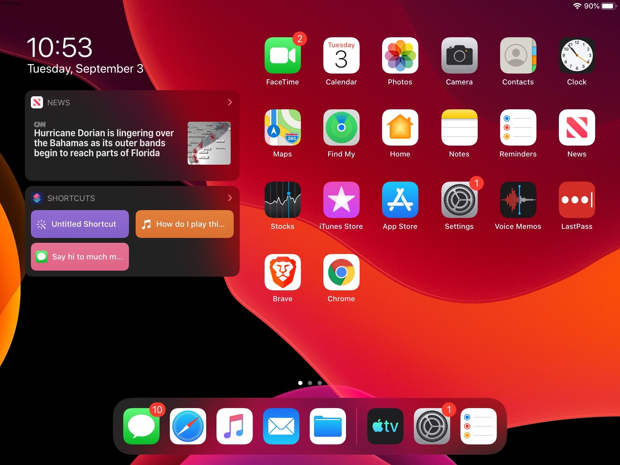
Task: Launch the Photos app
Action: 400,55
